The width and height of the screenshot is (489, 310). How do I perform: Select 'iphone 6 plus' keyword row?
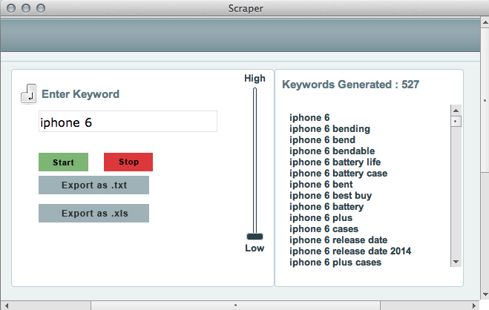[321, 218]
